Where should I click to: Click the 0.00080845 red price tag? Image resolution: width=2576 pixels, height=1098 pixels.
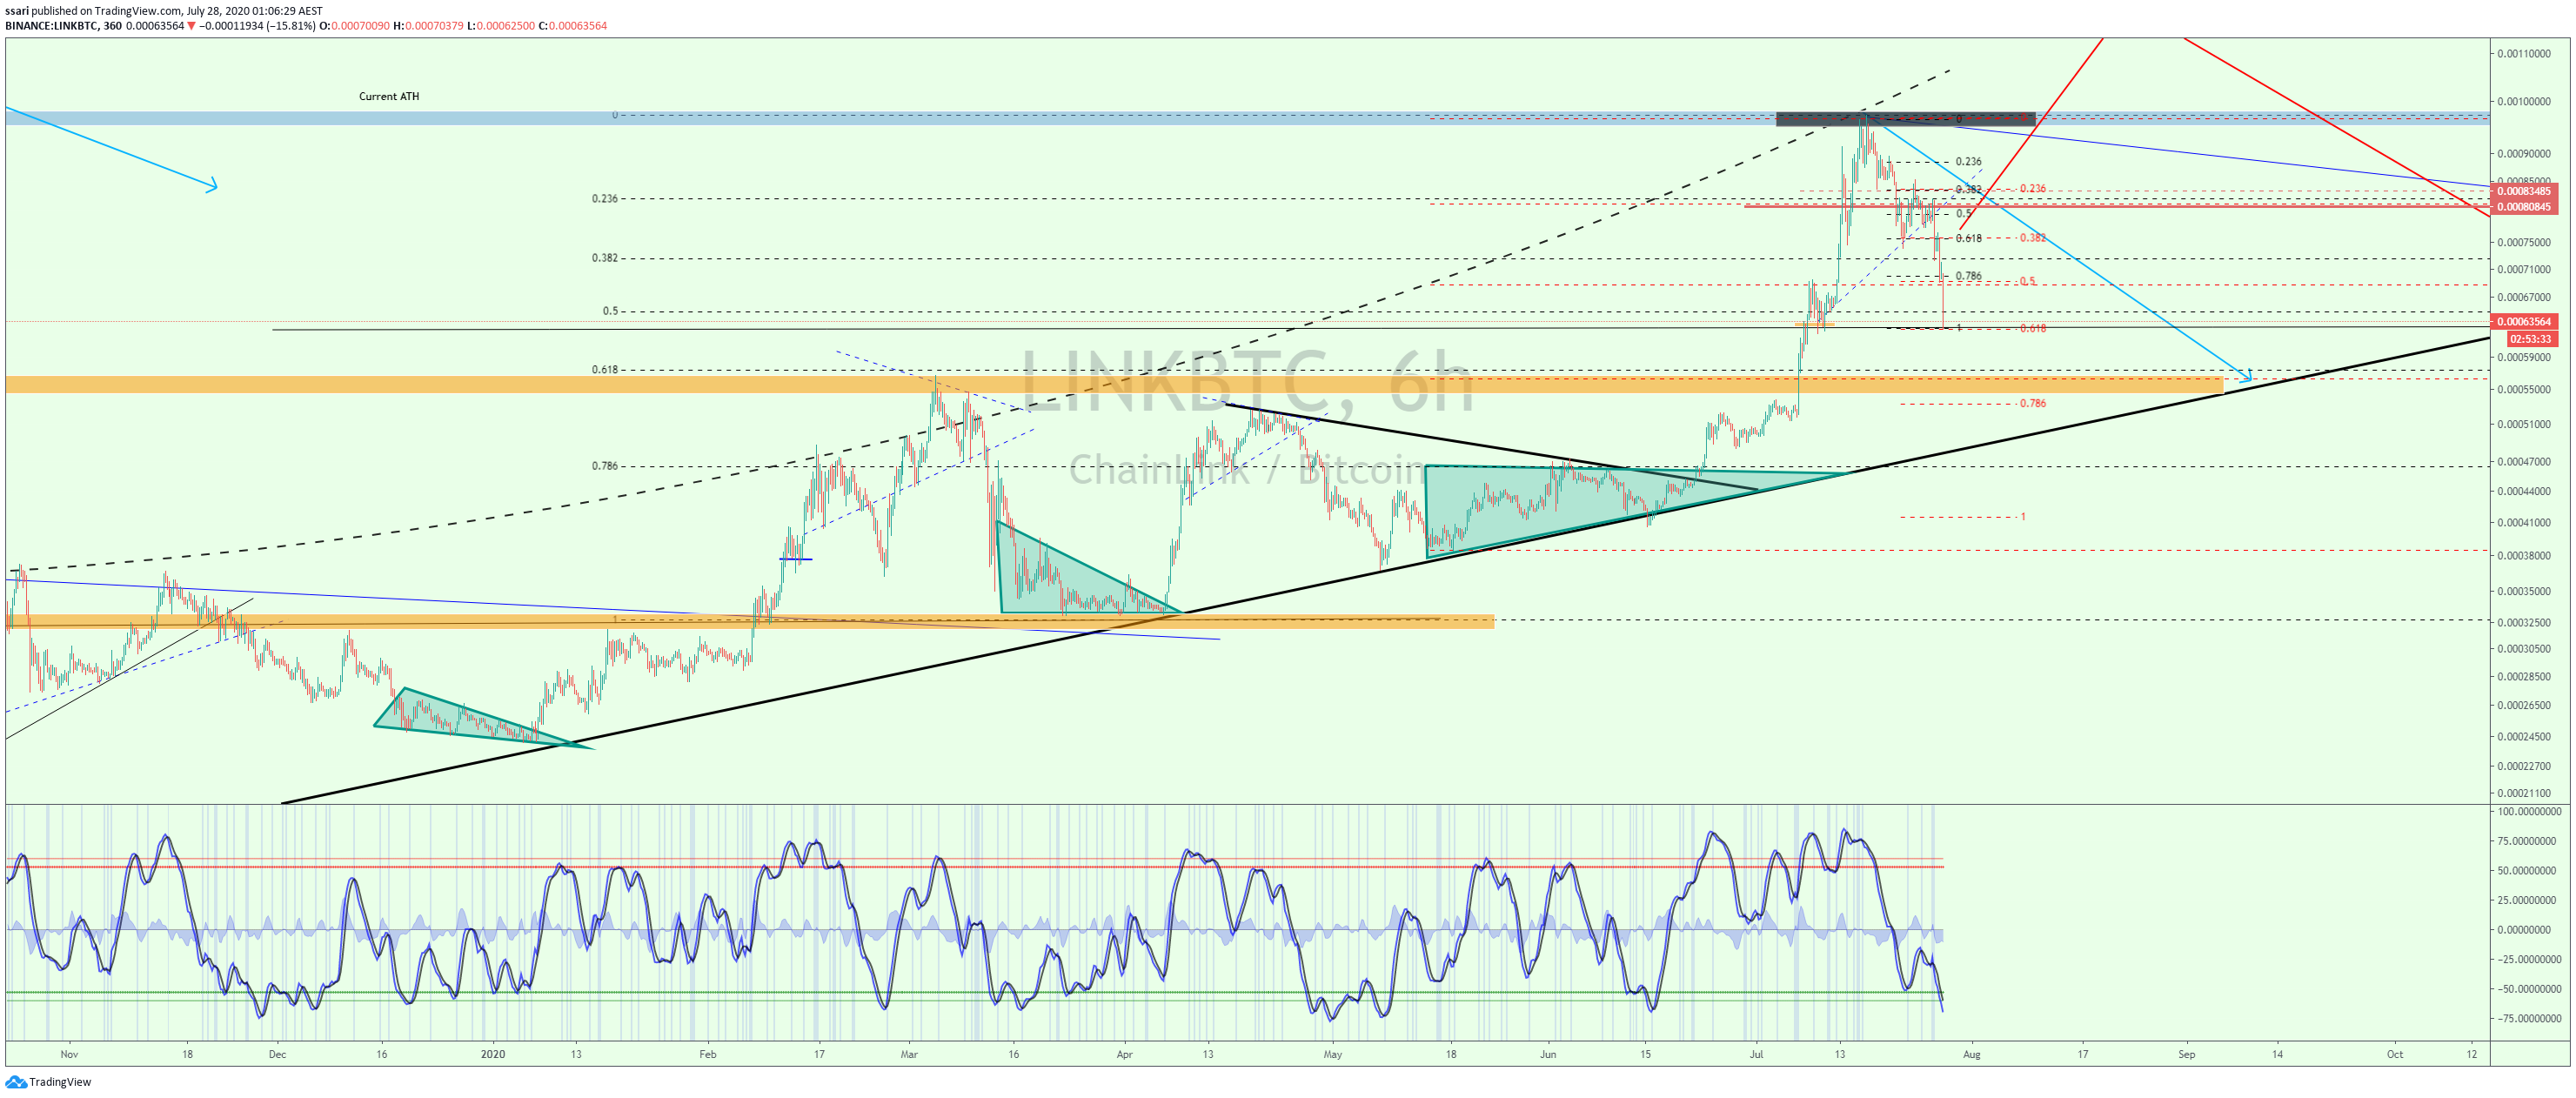(x=2523, y=207)
